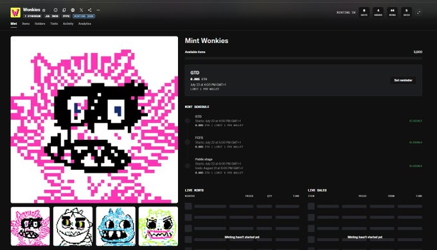Click the MINTING SOON badge
This screenshot has height=250, width=437.
click(84, 16)
